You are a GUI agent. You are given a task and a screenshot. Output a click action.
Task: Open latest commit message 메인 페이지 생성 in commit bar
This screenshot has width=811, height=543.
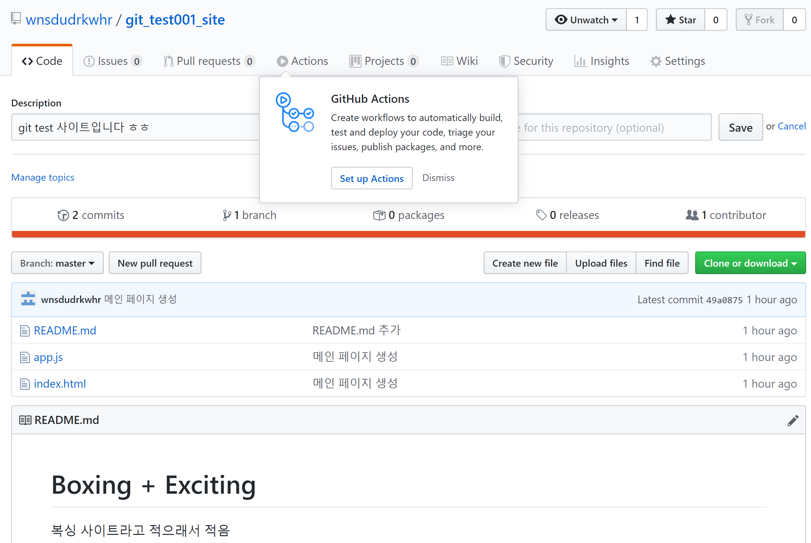[141, 299]
